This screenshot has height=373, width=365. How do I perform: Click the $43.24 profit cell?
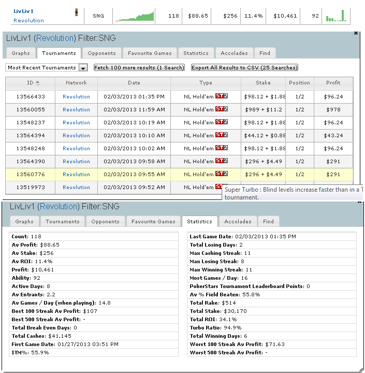tap(333, 136)
